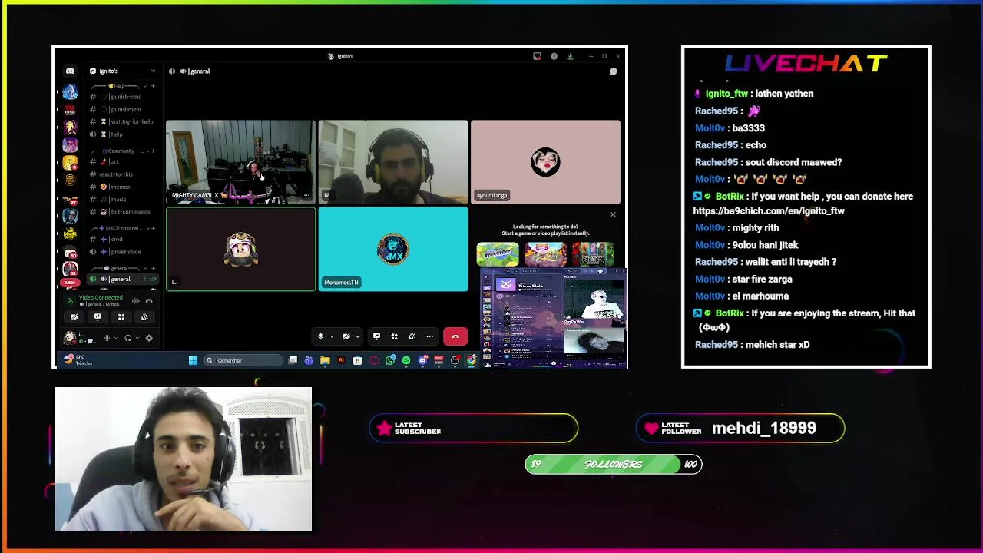Open the bot-commands channel
This screenshot has height=553, width=983.
point(123,212)
